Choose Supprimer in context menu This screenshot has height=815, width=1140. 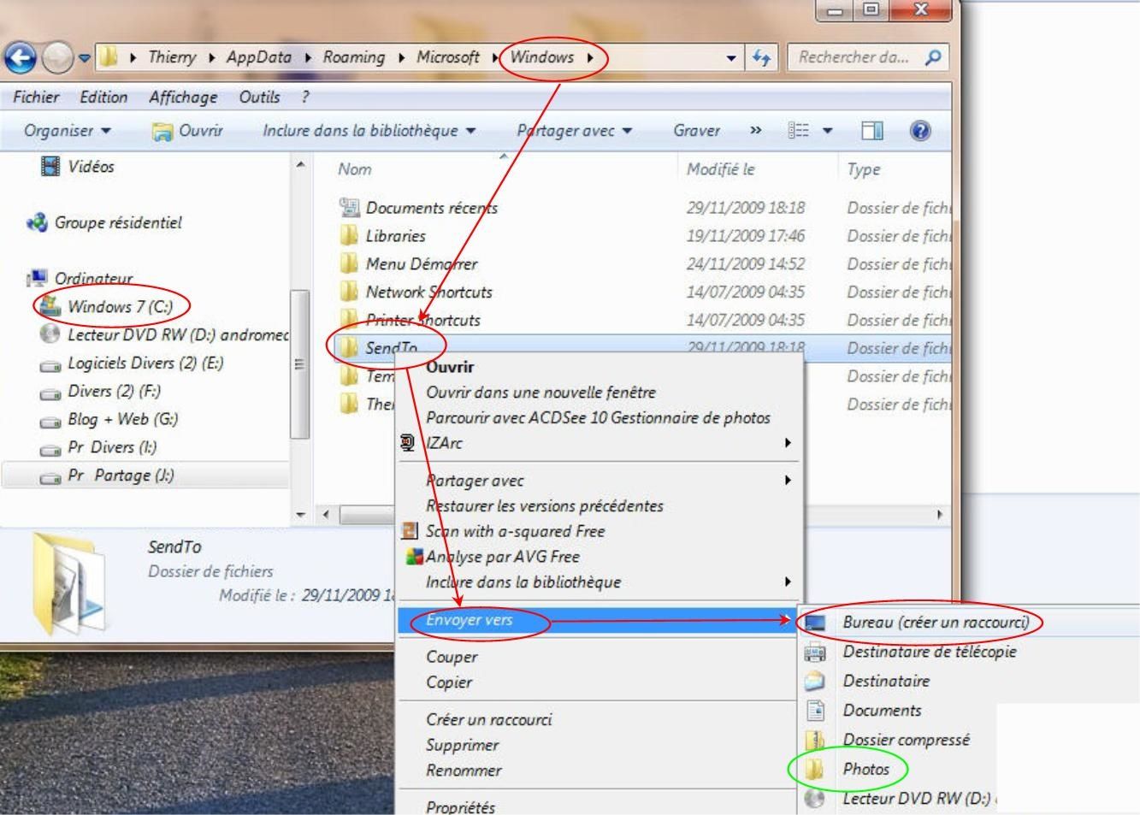click(462, 745)
